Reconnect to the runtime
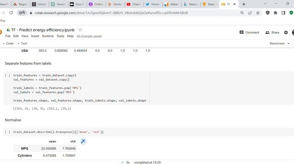 tap(277, 44)
